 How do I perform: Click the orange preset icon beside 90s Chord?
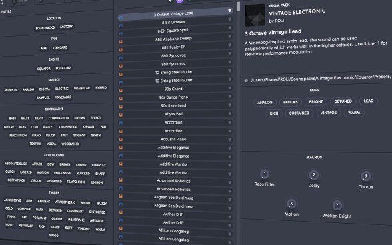pos(121,91)
